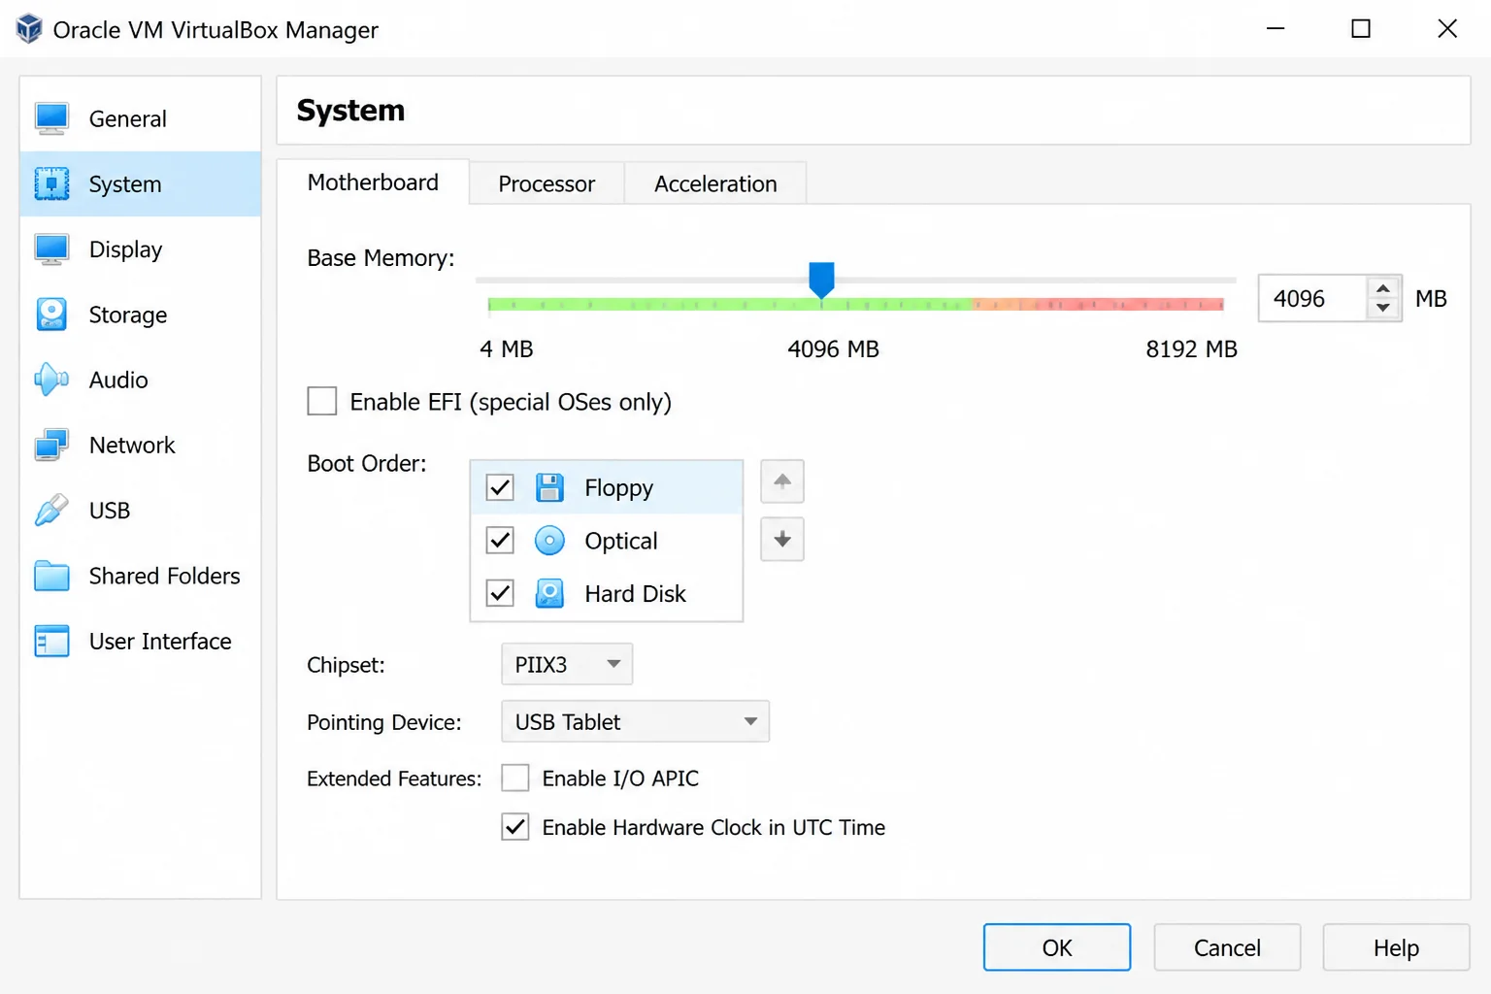
Task: Click the Network computers icon in sidebar
Action: pyautogui.click(x=51, y=445)
